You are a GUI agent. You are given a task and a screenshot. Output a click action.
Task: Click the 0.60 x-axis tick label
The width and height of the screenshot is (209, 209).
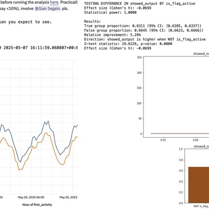(195, 140)
